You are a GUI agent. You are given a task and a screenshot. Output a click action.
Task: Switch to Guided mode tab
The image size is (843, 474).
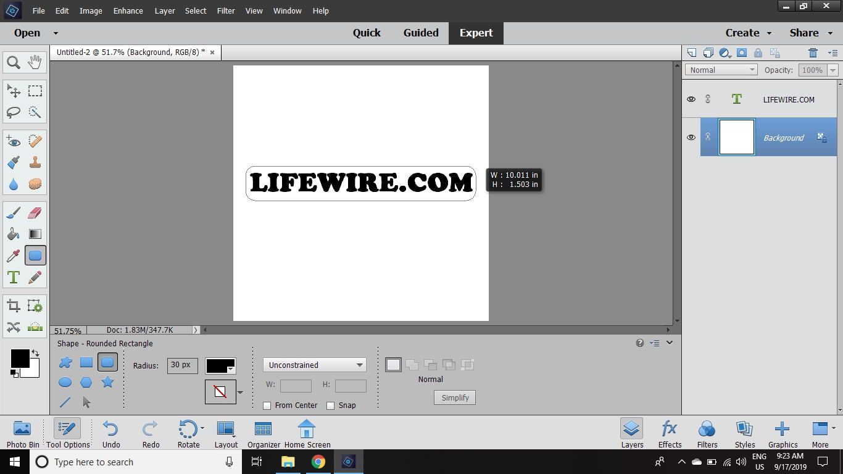tap(421, 33)
